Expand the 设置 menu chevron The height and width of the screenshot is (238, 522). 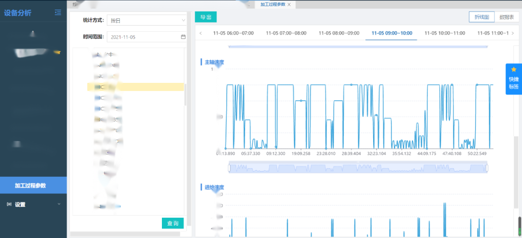point(59,204)
